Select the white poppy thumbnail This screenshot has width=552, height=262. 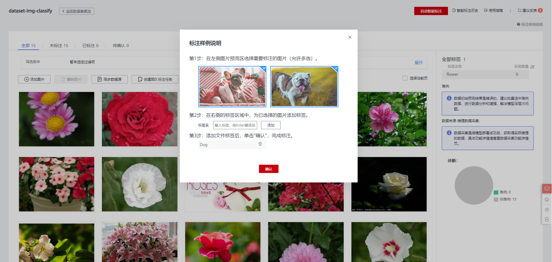(140, 184)
